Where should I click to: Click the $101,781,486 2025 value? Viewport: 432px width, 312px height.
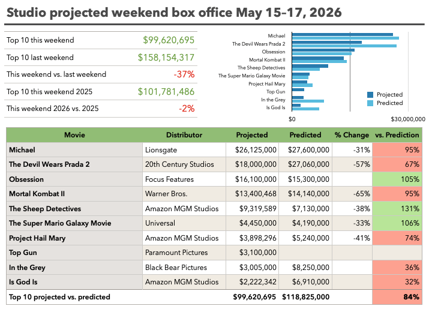coord(166,92)
